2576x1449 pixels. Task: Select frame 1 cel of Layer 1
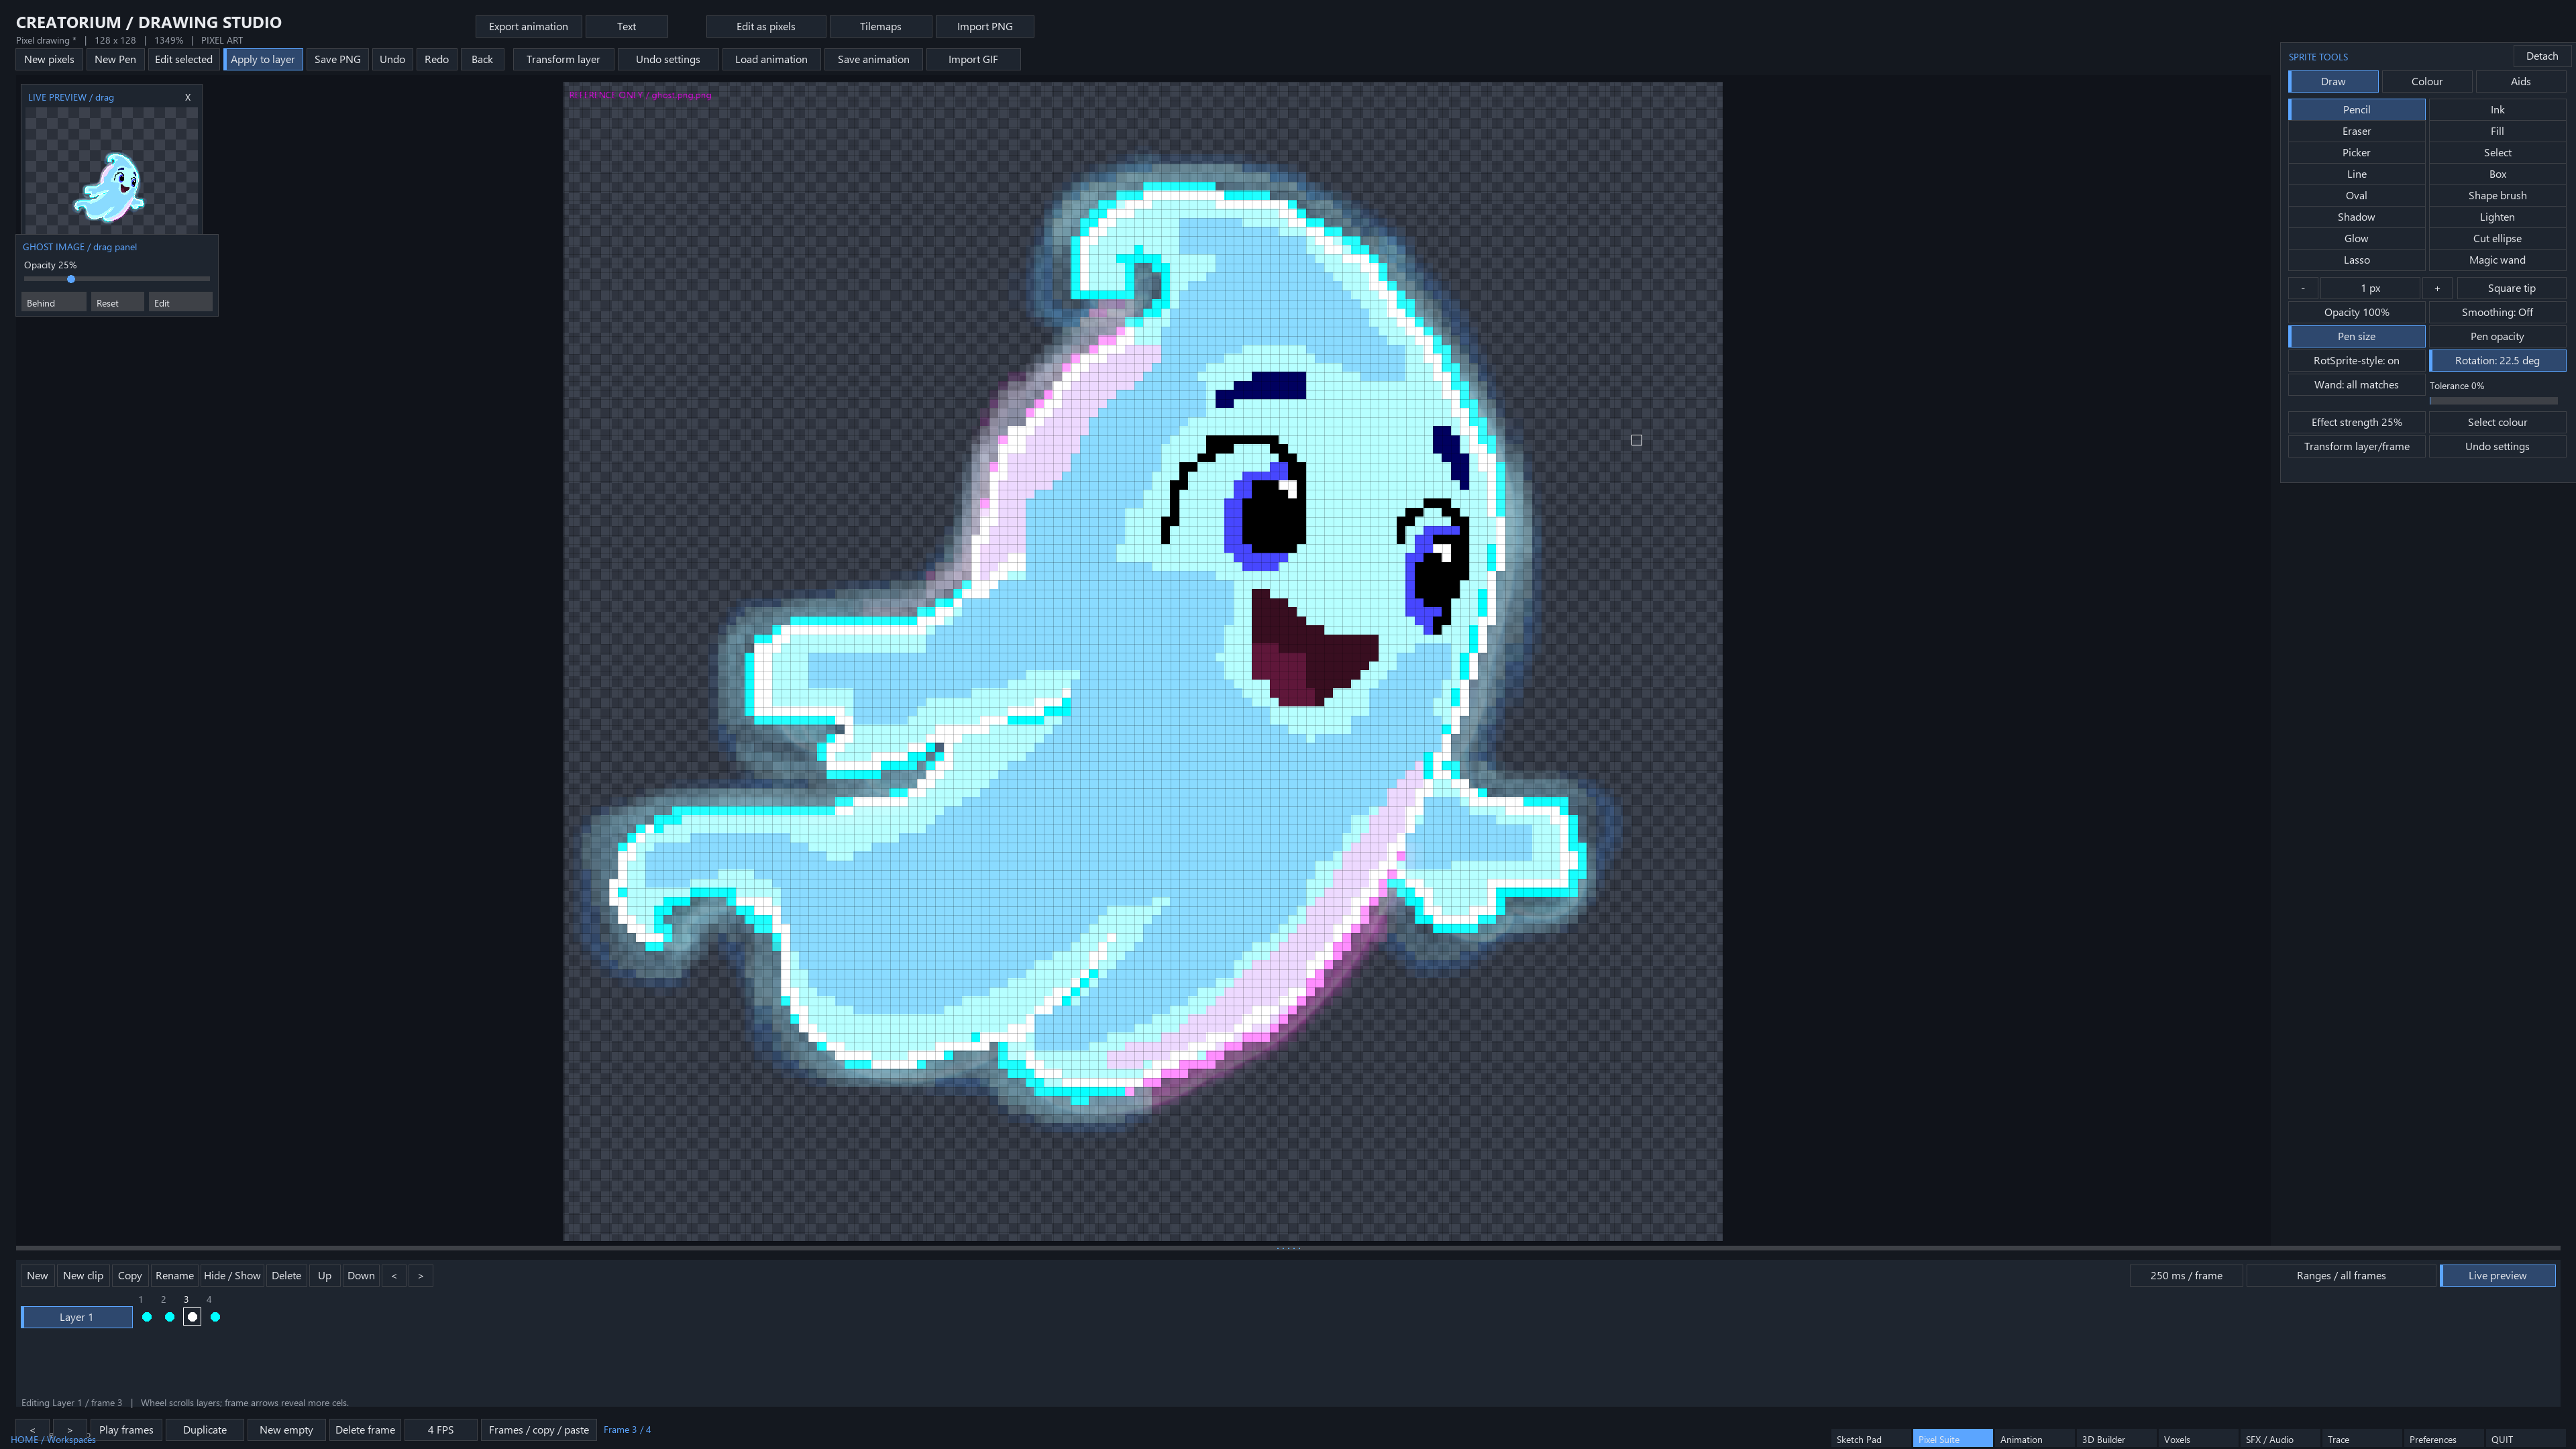[147, 1317]
